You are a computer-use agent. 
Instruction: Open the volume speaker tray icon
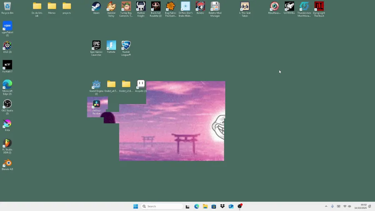click(350, 206)
